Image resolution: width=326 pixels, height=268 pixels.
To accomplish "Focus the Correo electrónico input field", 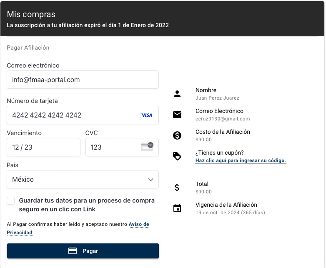I will pos(83,80).
